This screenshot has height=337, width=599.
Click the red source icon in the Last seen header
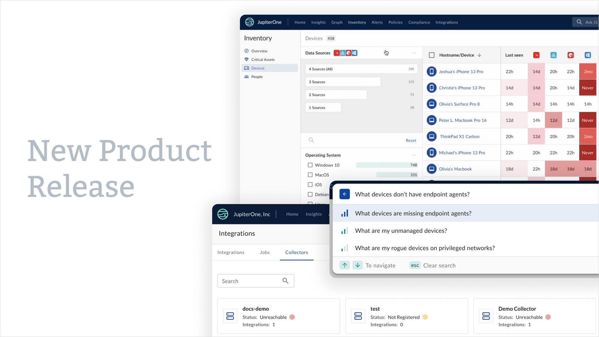click(536, 55)
